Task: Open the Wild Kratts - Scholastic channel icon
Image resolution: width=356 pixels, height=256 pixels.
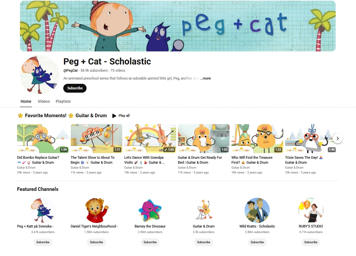Action: [257, 210]
